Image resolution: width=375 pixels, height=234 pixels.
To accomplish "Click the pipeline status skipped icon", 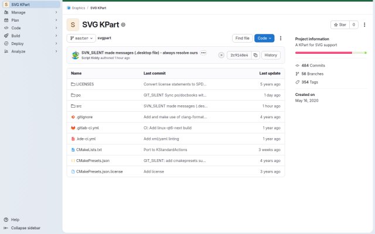I will pos(221,55).
